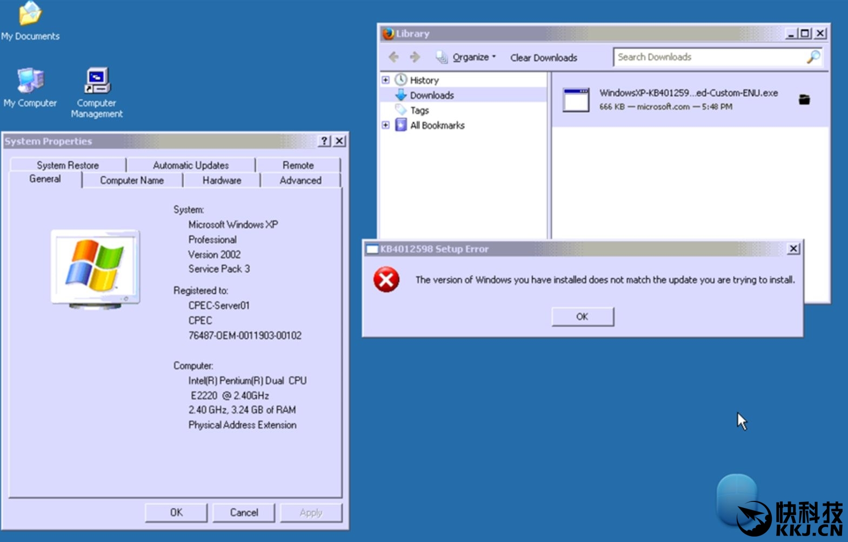Select Downloads in the Library sidebar
848x542 pixels.
coord(432,95)
